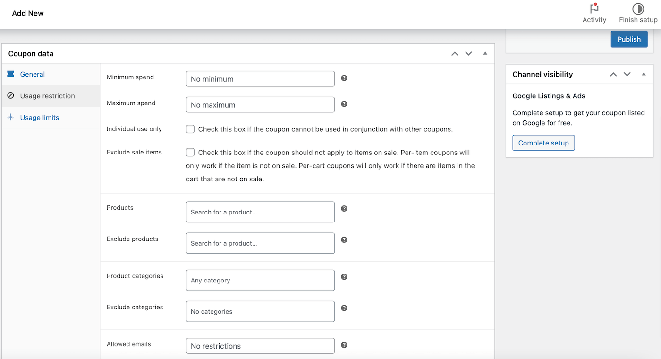Screen dimensions: 661x359
Task: Click help icon beside Exclude categories
Action: (x=344, y=308)
